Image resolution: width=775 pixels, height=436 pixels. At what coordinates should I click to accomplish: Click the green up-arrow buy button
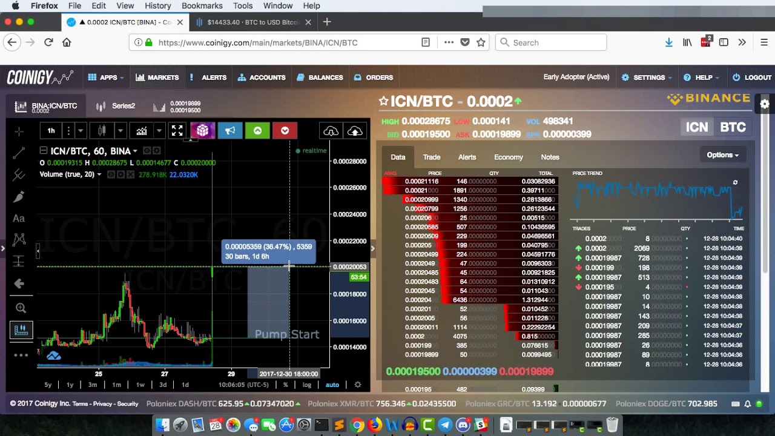click(x=257, y=131)
